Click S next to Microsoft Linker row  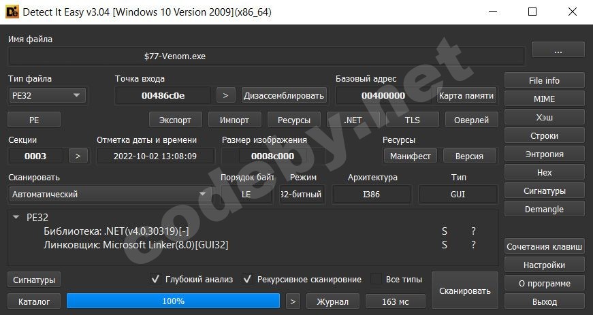(x=445, y=245)
